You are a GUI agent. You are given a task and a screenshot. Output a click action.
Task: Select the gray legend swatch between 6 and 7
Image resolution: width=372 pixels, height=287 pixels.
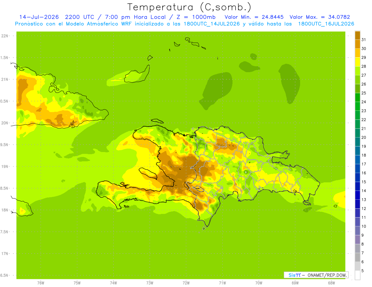click(357, 257)
